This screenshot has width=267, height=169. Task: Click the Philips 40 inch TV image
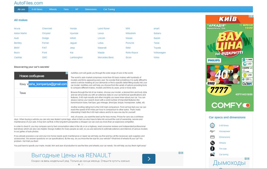click(223, 74)
